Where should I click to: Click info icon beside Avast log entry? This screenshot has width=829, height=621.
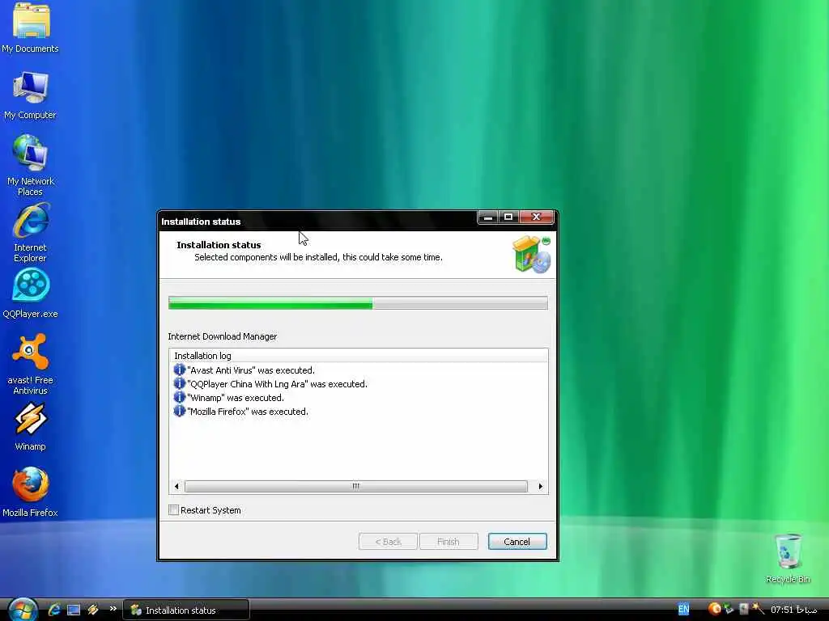pyautogui.click(x=179, y=370)
